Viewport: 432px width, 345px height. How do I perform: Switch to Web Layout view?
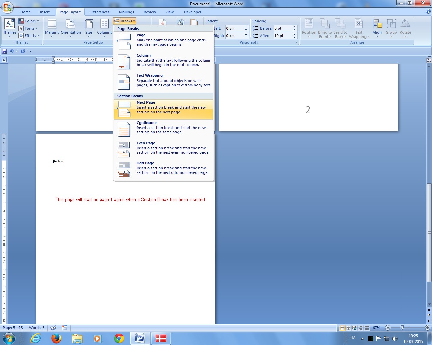354,328
